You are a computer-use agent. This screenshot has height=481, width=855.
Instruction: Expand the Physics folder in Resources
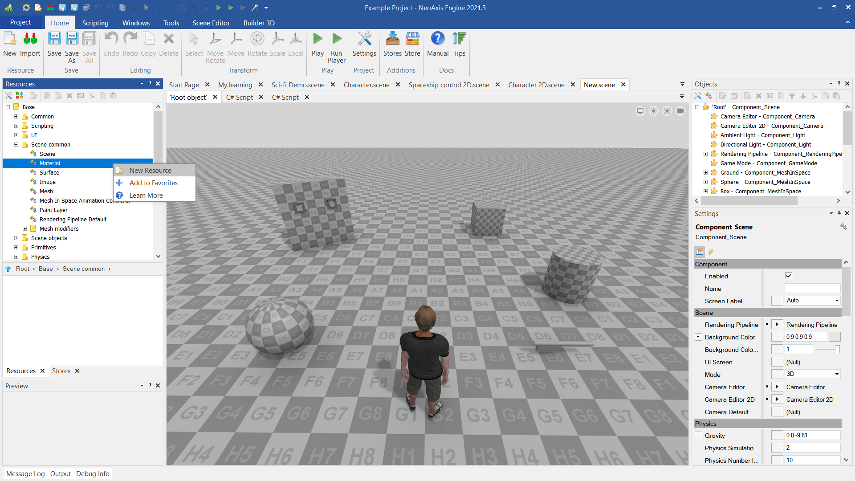pyautogui.click(x=16, y=257)
